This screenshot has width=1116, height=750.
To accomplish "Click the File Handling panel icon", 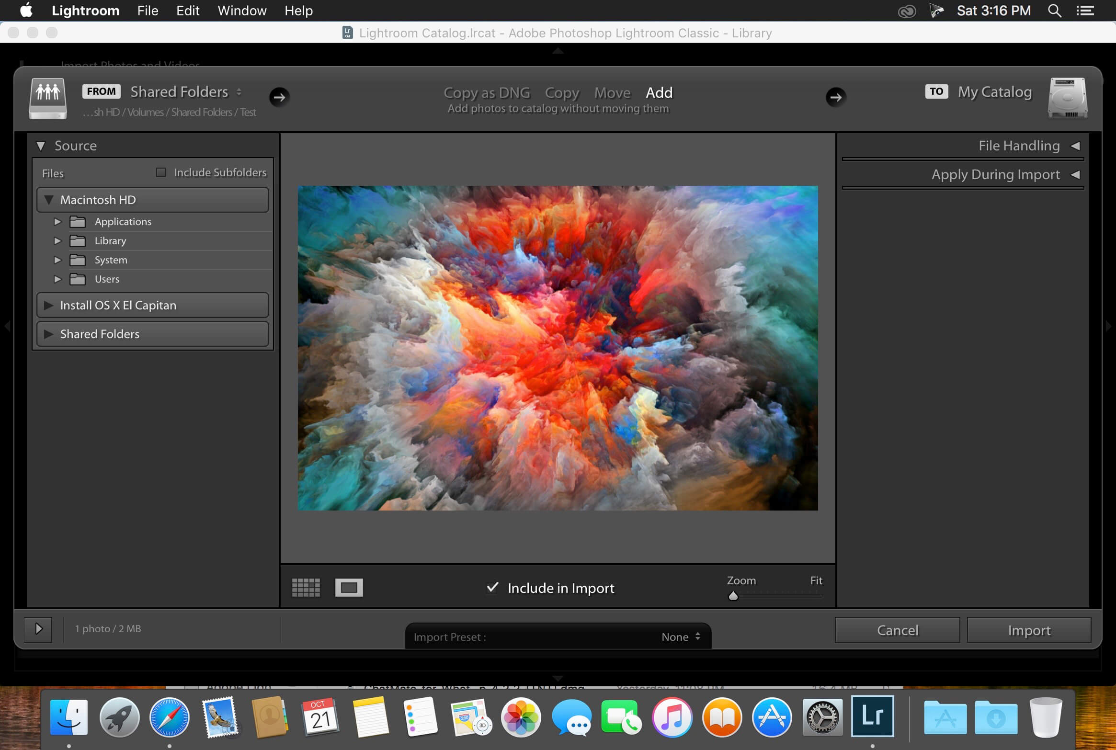I will click(1074, 146).
